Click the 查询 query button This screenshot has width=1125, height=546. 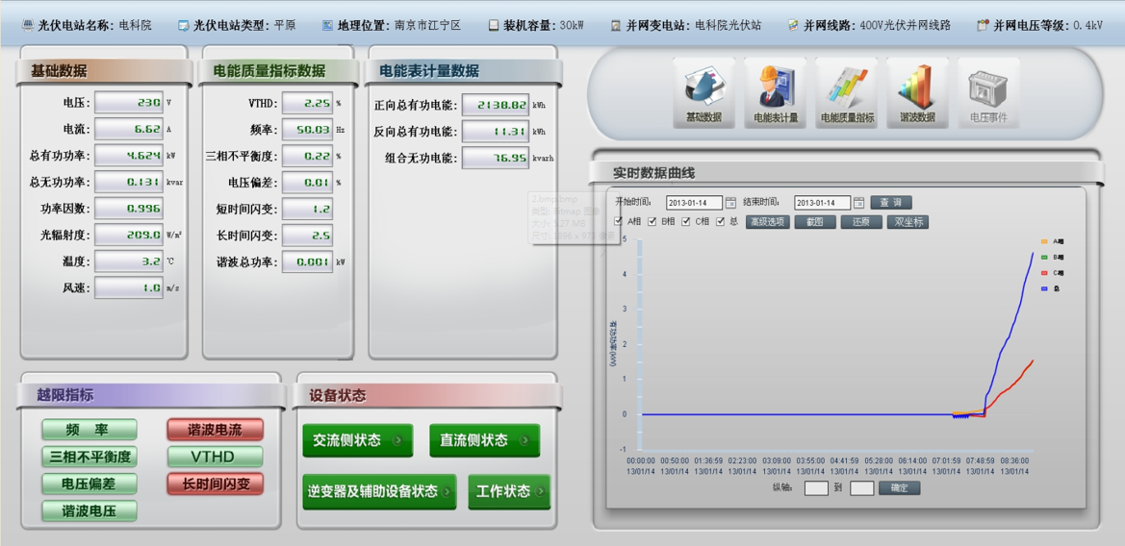890,203
